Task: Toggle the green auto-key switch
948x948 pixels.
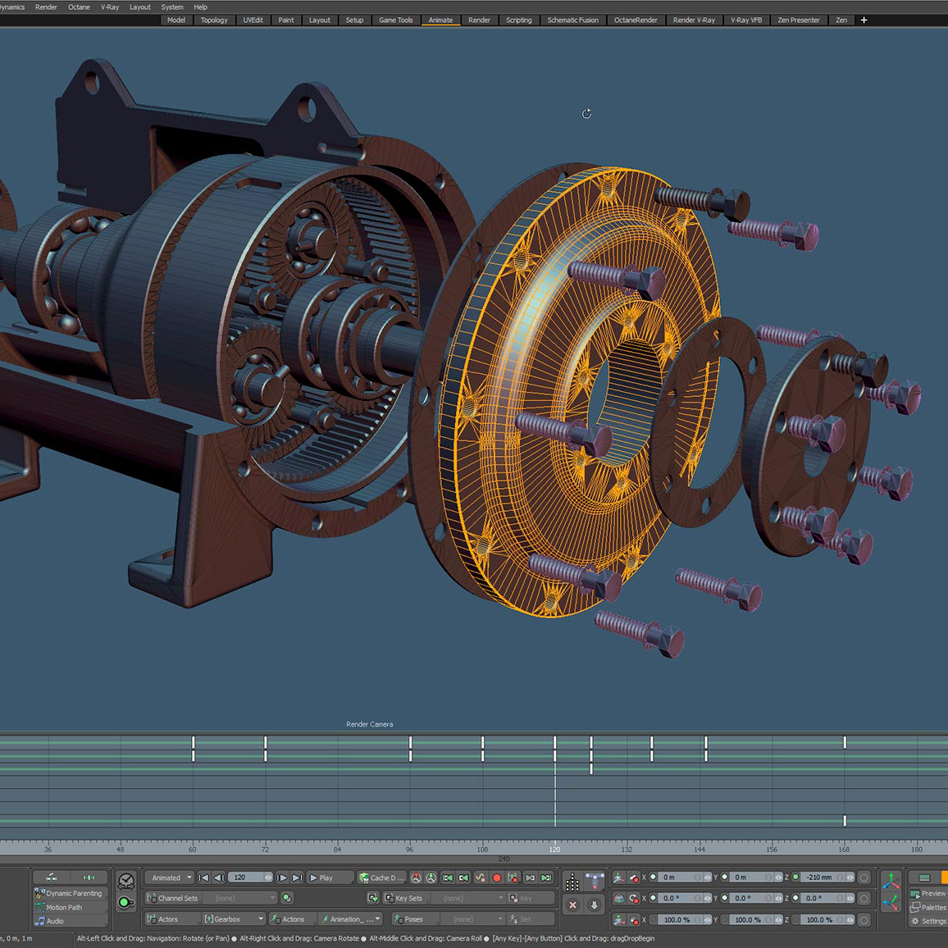Action: 125,903
